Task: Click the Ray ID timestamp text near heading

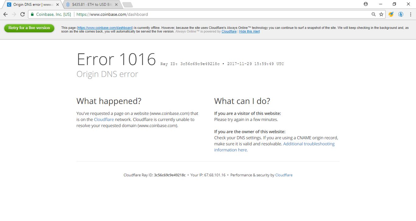Action: click(222, 64)
